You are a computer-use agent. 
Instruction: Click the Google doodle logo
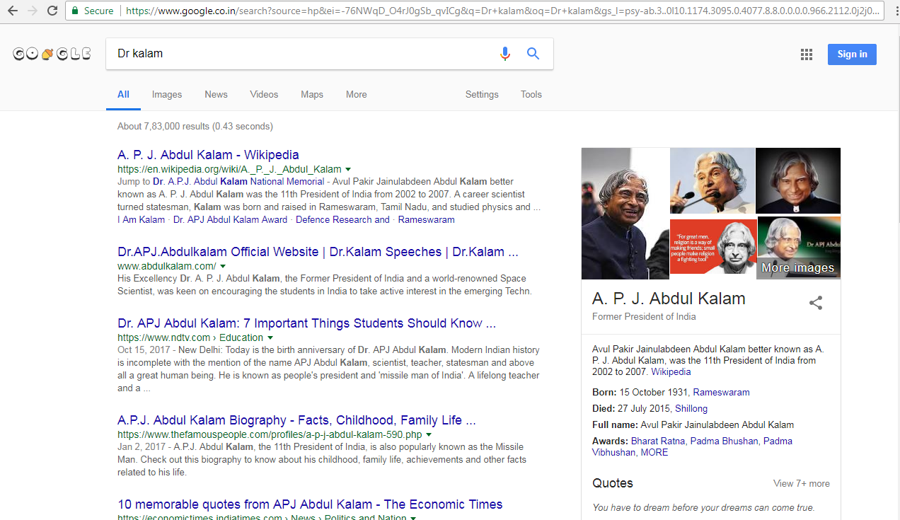52,53
